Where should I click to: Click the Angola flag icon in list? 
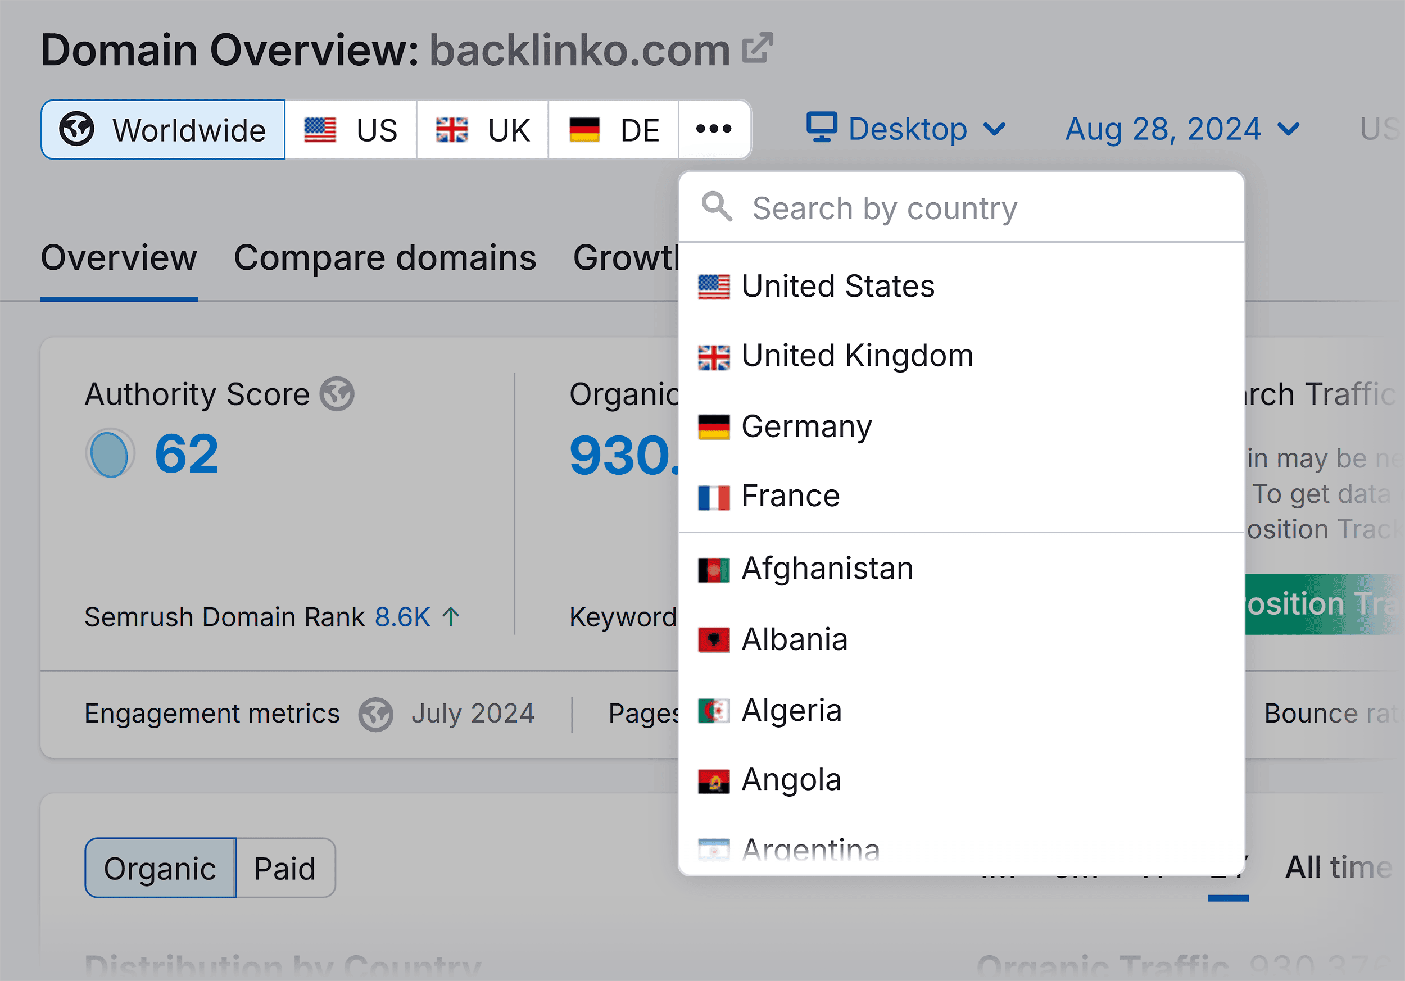pyautogui.click(x=714, y=781)
